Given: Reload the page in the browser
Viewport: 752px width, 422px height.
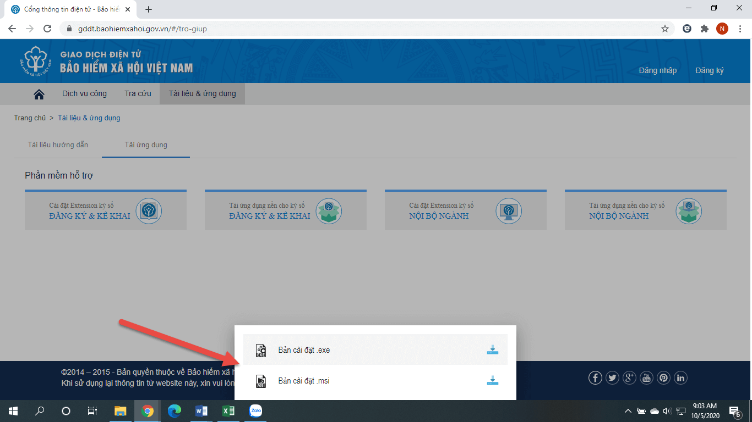Looking at the screenshot, I should [x=47, y=29].
